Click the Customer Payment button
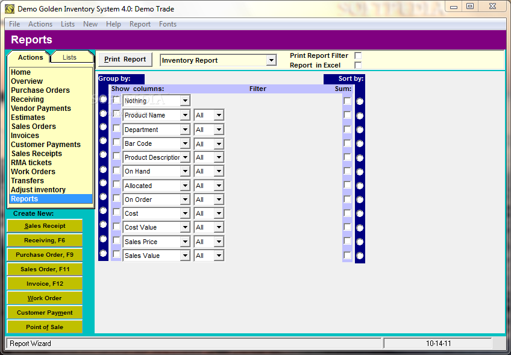The width and height of the screenshot is (511, 355). tap(45, 313)
